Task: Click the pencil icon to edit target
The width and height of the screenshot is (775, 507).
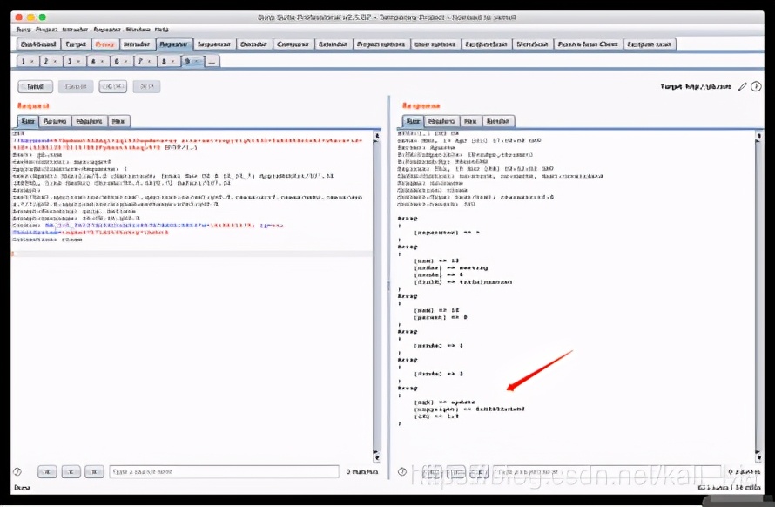Action: 742,86
